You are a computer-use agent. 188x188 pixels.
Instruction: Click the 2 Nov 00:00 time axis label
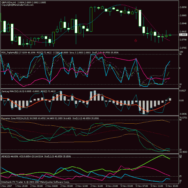(x=37, y=186)
